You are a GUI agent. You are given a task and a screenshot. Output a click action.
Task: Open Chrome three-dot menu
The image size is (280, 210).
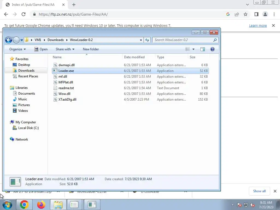274,14
